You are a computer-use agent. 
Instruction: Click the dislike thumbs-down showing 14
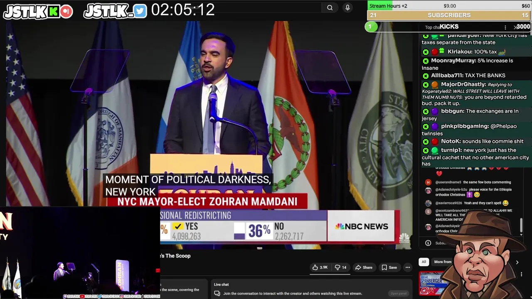click(x=341, y=267)
